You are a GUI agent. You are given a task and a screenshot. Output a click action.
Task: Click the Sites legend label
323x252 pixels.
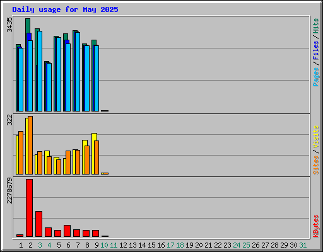pos(315,165)
